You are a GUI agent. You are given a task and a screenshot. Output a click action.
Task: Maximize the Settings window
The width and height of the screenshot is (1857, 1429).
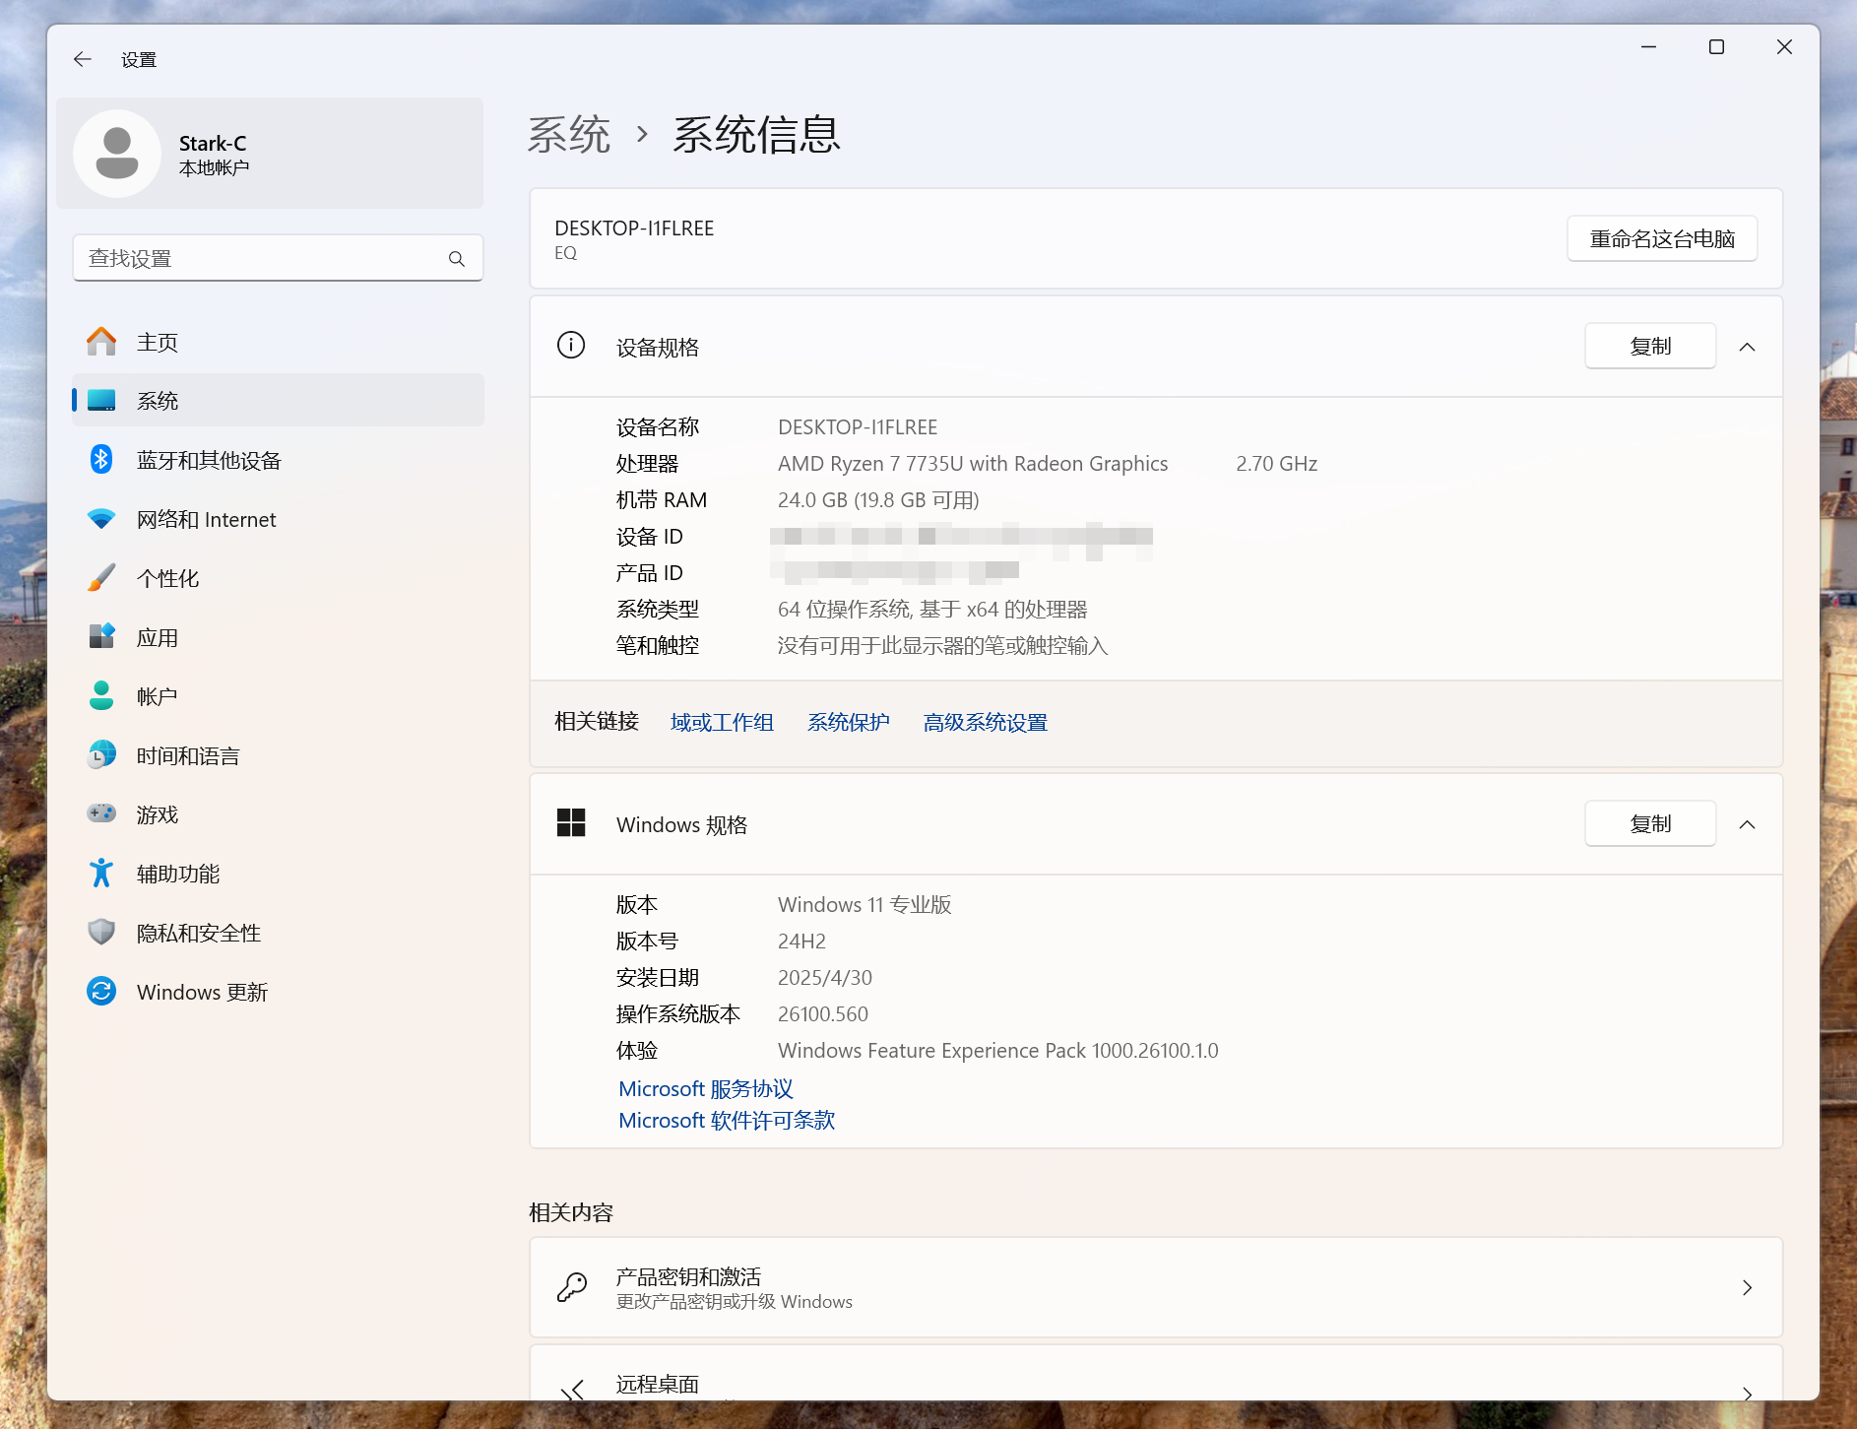1717,47
